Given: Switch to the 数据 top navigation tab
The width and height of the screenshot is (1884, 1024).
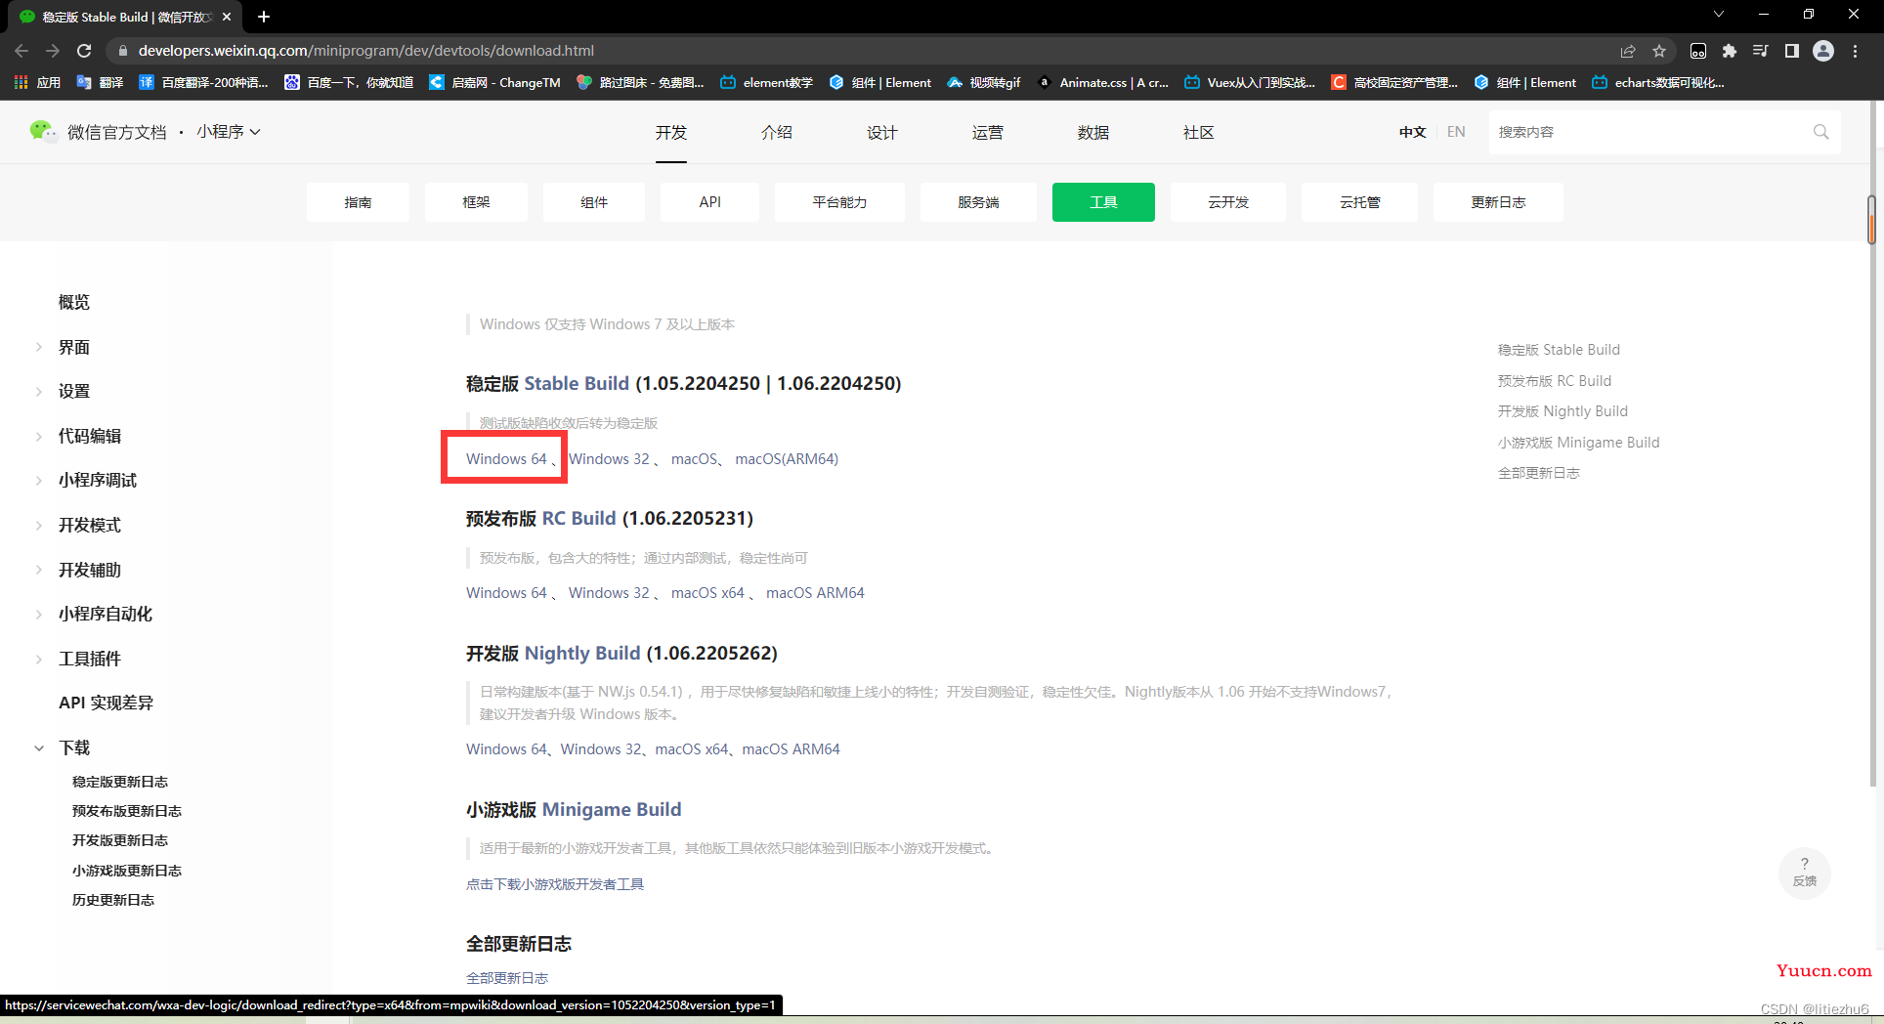Looking at the screenshot, I should coord(1093,132).
